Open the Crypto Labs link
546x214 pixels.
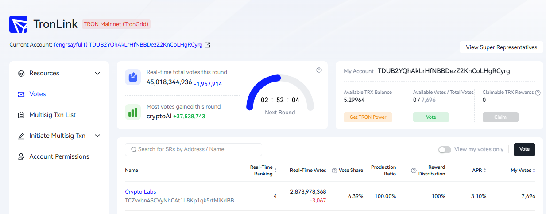tap(140, 192)
